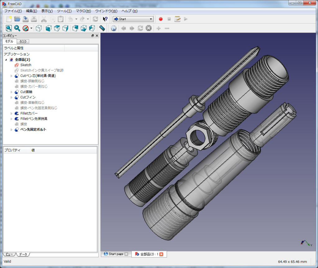Open the マクロ(M) menu

83,11
